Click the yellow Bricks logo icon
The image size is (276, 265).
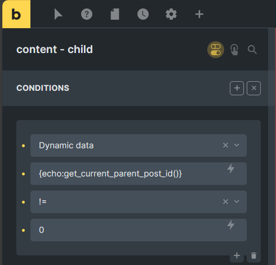click(x=16, y=14)
